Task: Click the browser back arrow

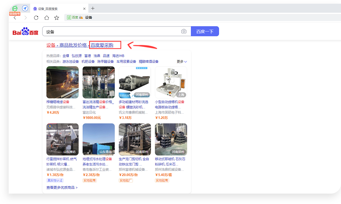Action: [x=15, y=18]
